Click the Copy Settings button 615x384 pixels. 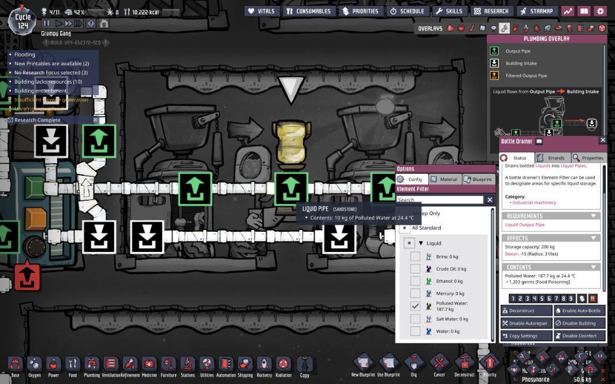[x=526, y=336]
